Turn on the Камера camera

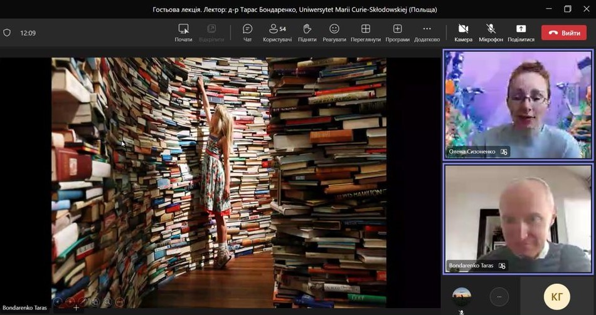463,33
